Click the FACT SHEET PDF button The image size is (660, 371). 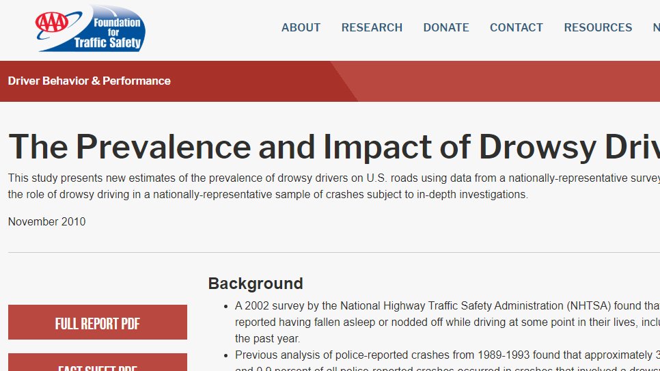pyautogui.click(x=98, y=363)
